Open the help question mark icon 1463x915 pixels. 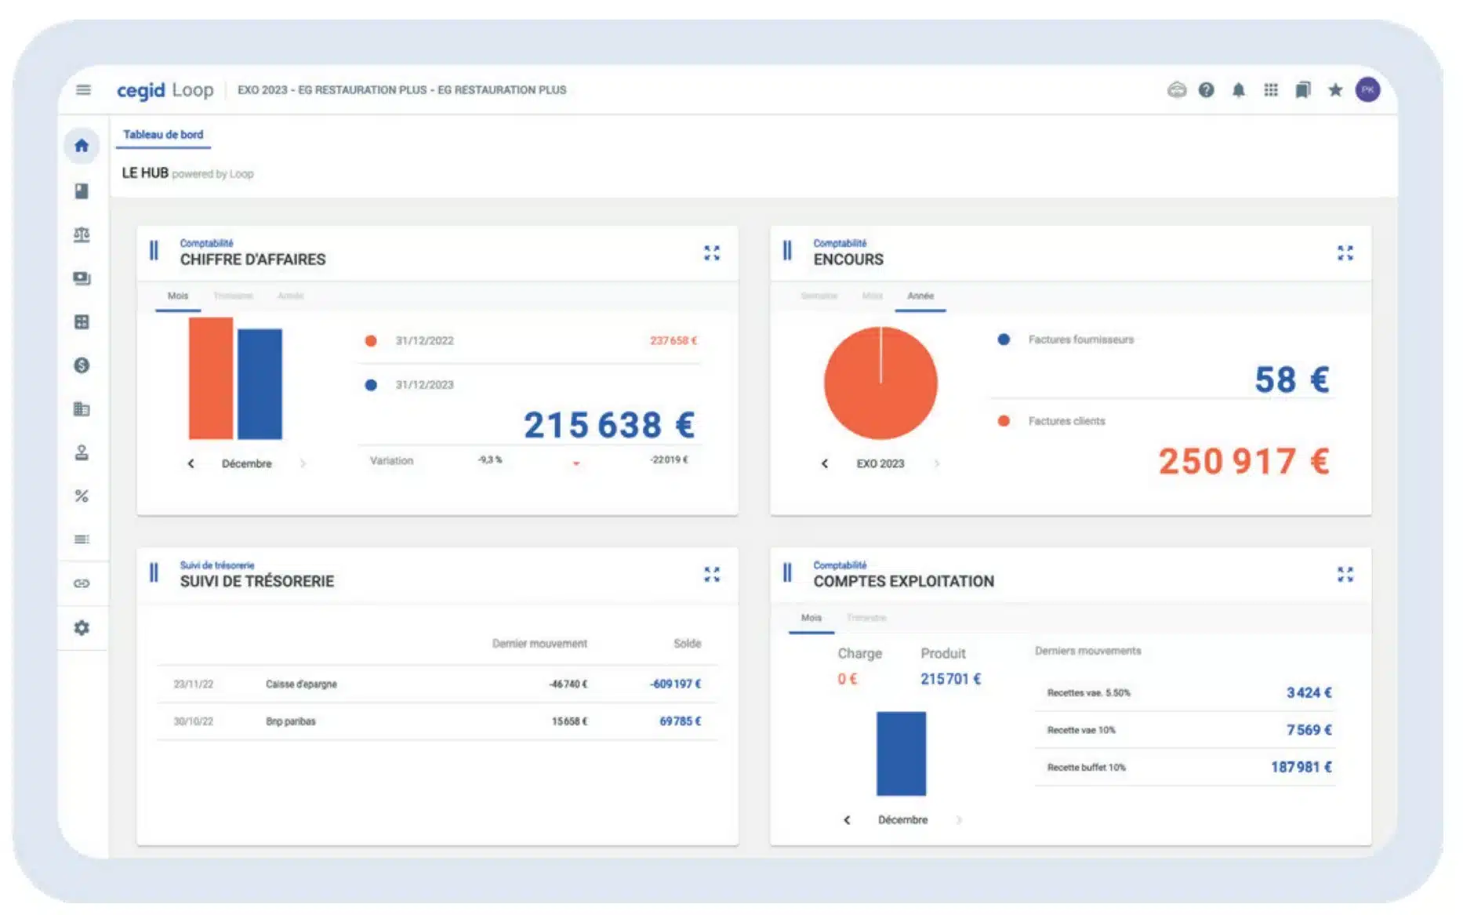1206,90
